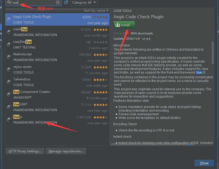
Task: Click plug icon for Aegis Code Check
Action: click(9, 19)
